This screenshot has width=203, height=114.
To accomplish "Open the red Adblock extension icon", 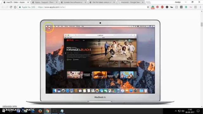I will pos(162,7).
